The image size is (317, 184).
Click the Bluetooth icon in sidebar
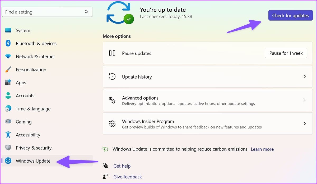[8, 43]
